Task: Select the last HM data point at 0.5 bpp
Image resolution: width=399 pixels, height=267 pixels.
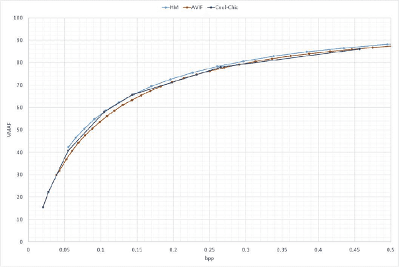Action: [388, 44]
